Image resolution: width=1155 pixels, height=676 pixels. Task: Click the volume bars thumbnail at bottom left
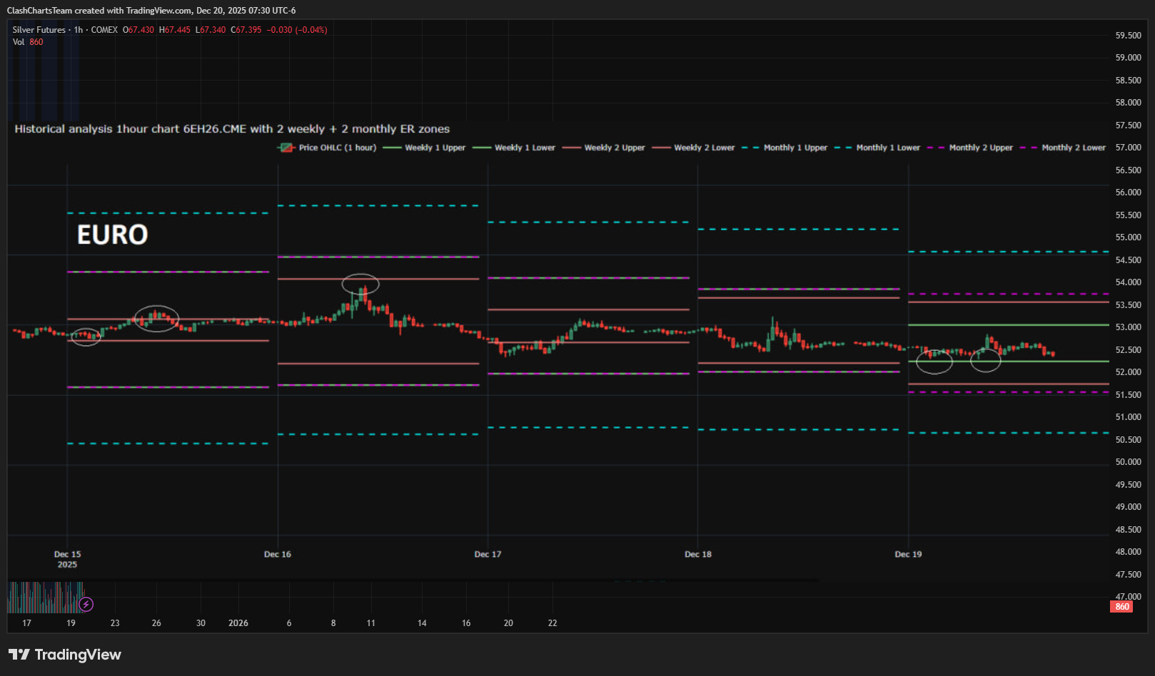click(45, 598)
